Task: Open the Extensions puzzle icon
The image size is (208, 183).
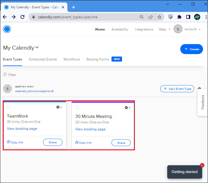Action: (x=179, y=17)
